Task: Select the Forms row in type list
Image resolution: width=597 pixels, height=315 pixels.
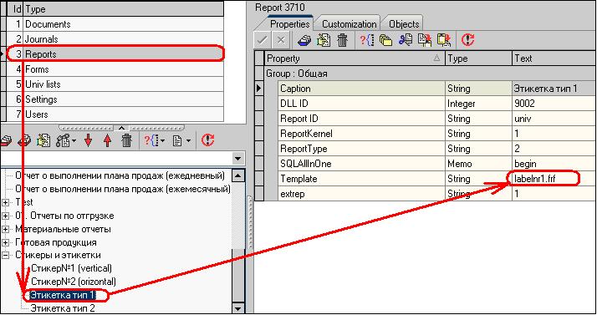Action: 115,69
